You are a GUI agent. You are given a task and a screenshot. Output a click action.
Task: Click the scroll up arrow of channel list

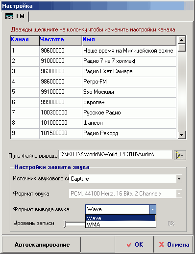click(181, 40)
